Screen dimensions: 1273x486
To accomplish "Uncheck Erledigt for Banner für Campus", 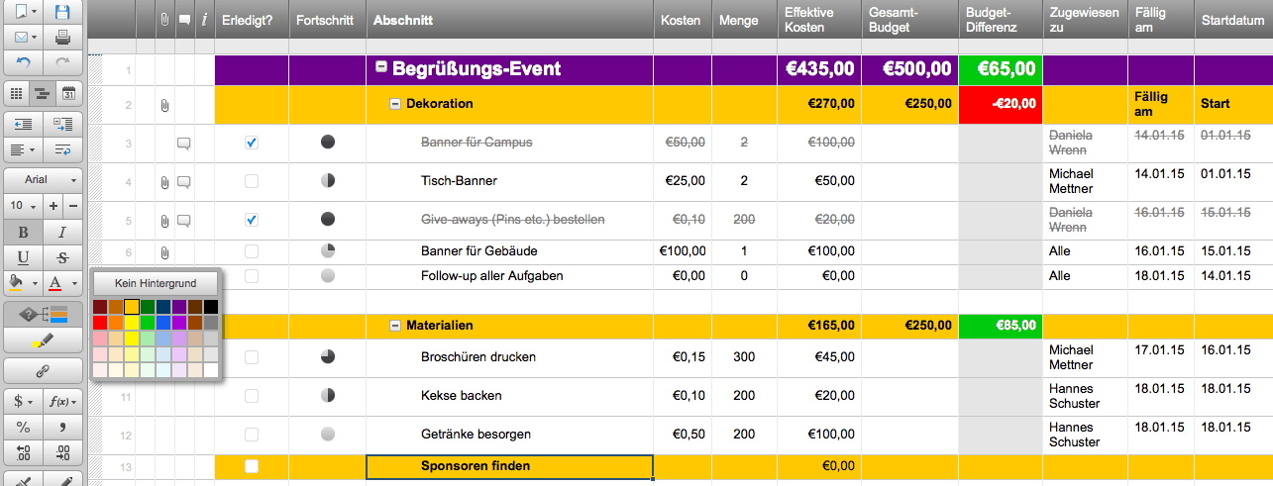I will click(252, 143).
